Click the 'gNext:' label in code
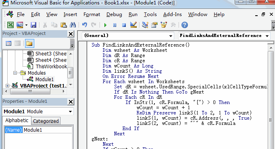 100,139
